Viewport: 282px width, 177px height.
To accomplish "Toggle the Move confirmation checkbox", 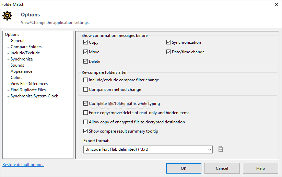I will click(86, 52).
